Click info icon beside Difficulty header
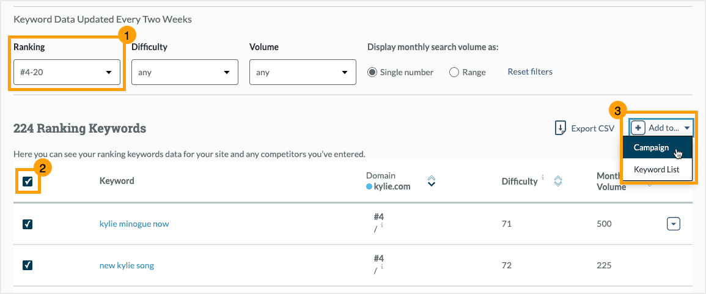Screen dimensions: 706x294 (543, 178)
